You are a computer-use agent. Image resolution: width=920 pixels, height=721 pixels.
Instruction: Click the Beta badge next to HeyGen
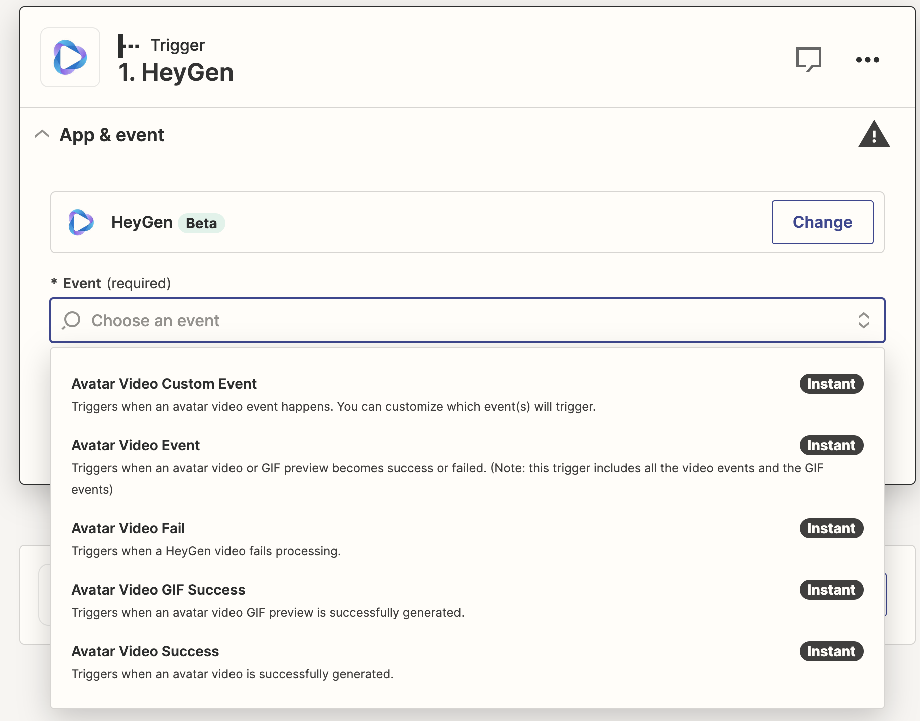pyautogui.click(x=201, y=223)
